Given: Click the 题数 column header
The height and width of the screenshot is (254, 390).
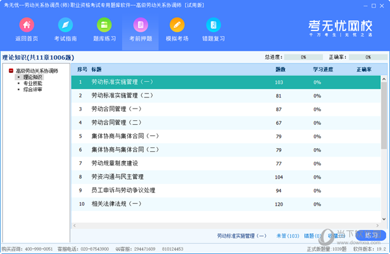Looking at the screenshot, I should click(x=280, y=70).
